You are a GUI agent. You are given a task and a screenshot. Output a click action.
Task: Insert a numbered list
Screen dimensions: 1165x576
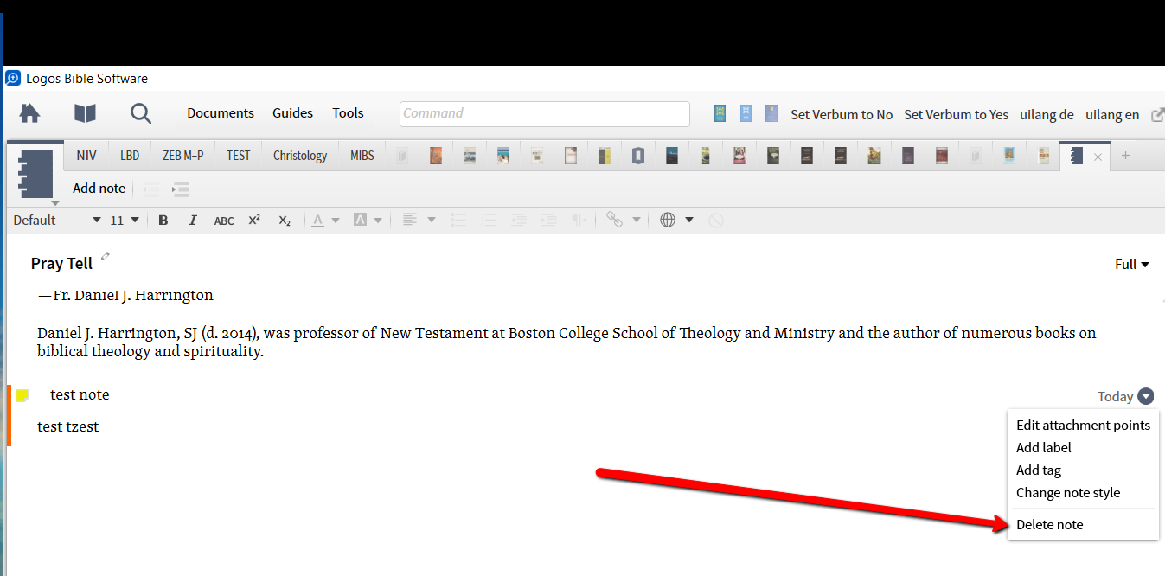[x=490, y=221]
